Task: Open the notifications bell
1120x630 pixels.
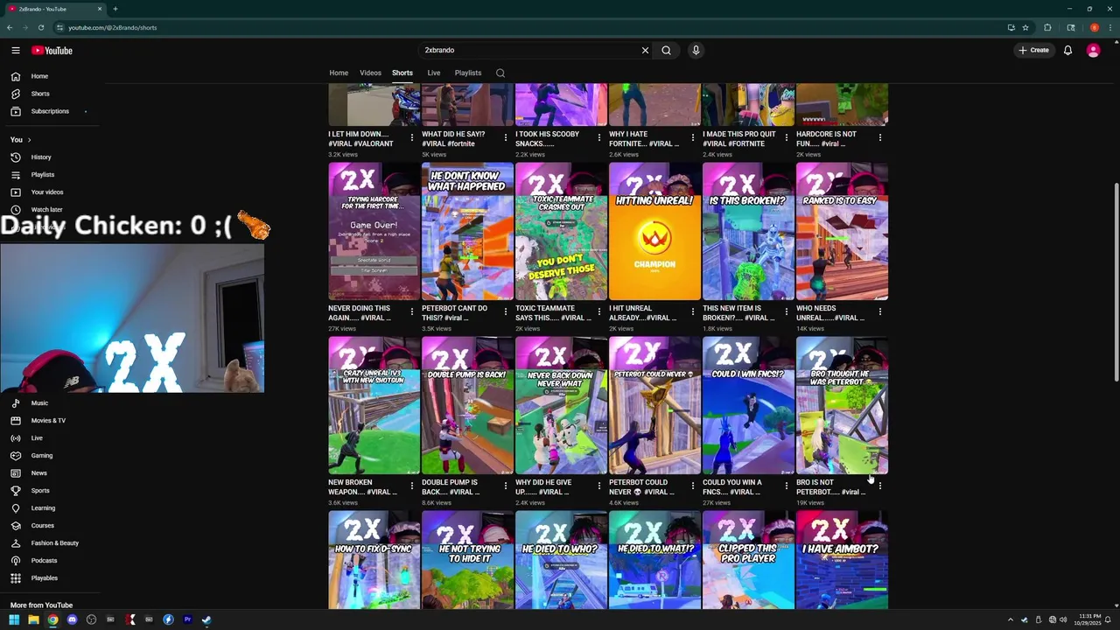Action: tap(1067, 50)
